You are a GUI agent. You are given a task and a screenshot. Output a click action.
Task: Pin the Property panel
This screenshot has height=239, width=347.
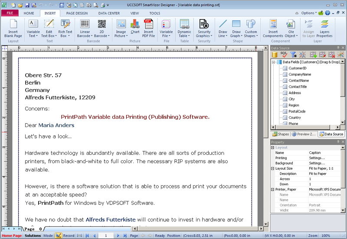[338, 142]
